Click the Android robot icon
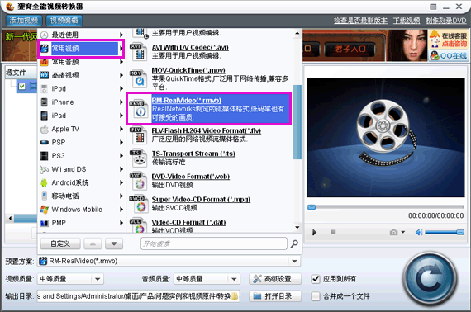Screen dimensions: 471x312 pyautogui.click(x=44, y=182)
